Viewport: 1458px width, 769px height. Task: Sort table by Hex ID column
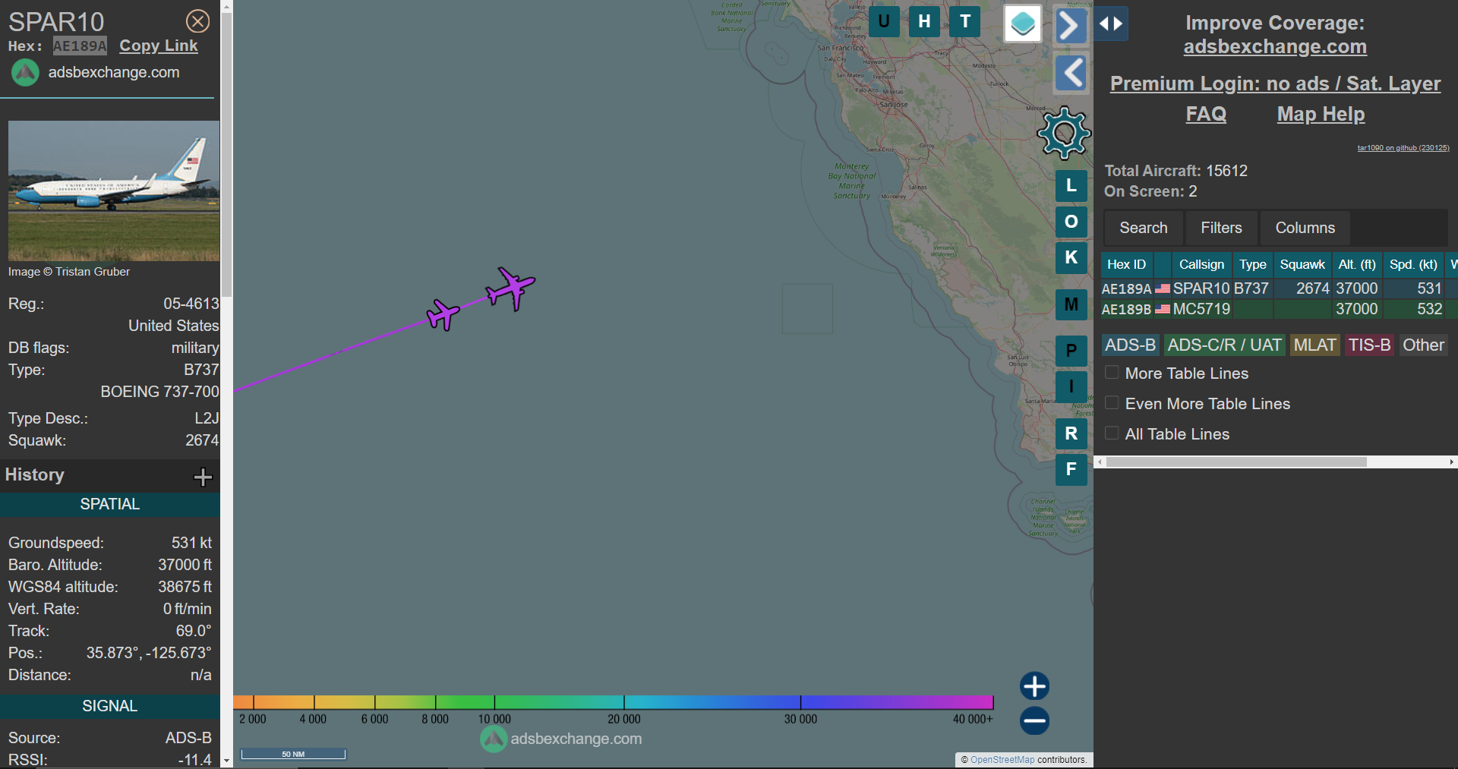click(x=1126, y=264)
